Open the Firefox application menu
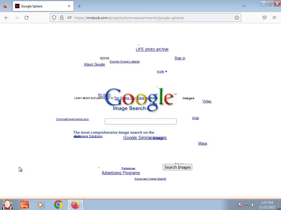 pyautogui.click(x=274, y=17)
